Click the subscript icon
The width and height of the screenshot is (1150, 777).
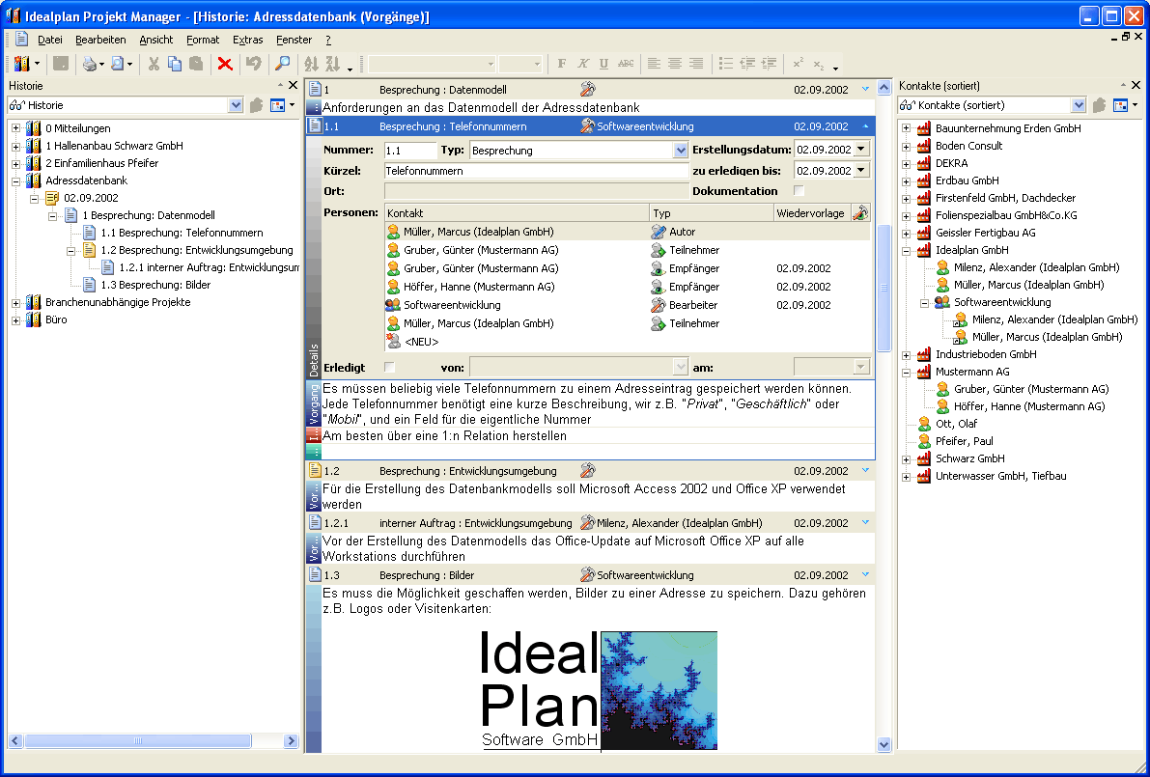(x=819, y=65)
